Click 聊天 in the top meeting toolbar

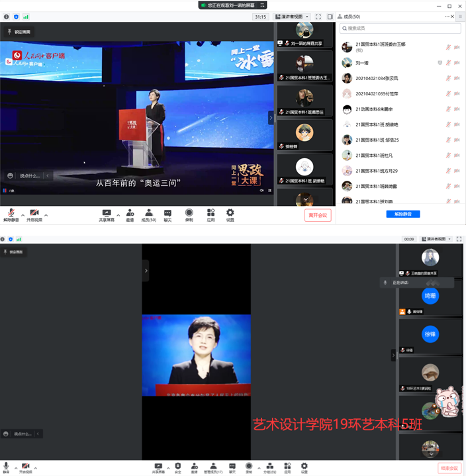(167, 214)
